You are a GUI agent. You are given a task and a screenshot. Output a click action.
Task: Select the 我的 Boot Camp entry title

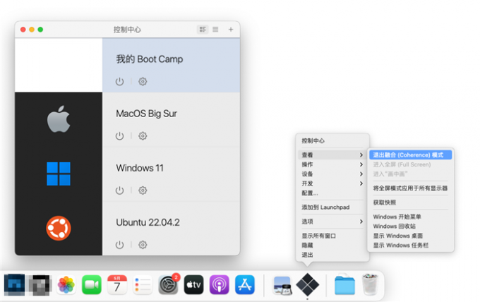point(150,59)
